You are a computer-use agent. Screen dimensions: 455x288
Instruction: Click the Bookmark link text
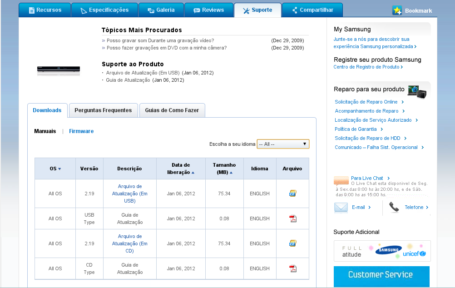418,11
